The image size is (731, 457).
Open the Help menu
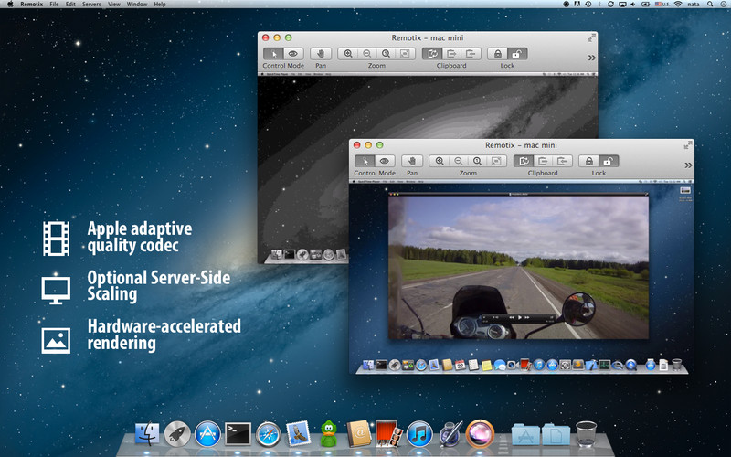tap(160, 5)
